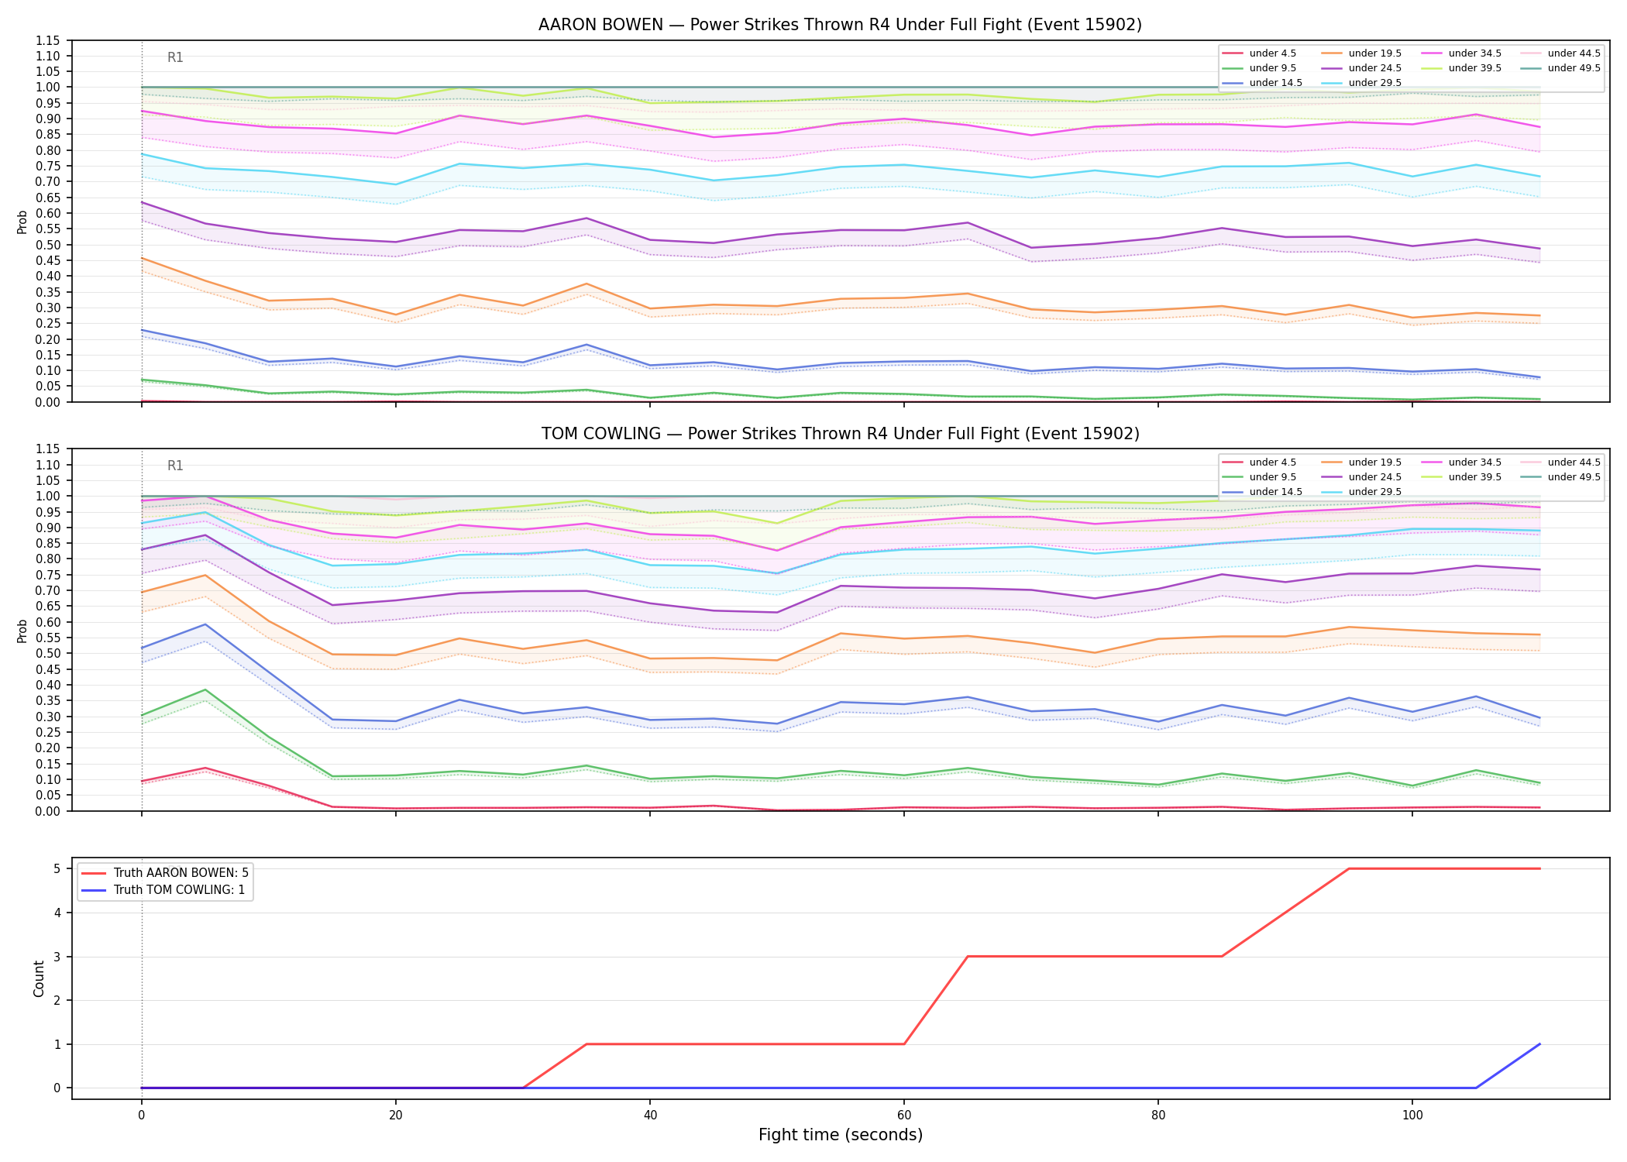Click x-axis tick label '100' on Count chart

tap(1412, 1116)
